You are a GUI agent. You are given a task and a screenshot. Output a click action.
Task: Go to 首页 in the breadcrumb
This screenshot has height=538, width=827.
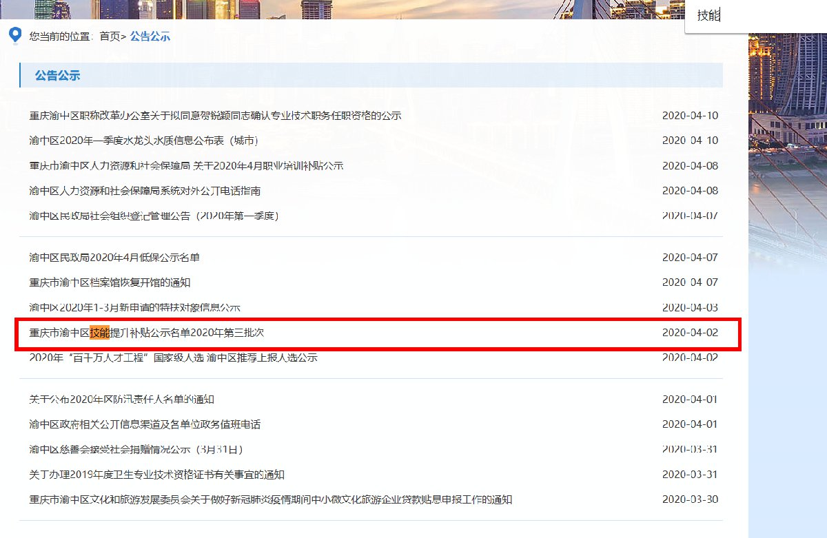coord(110,37)
